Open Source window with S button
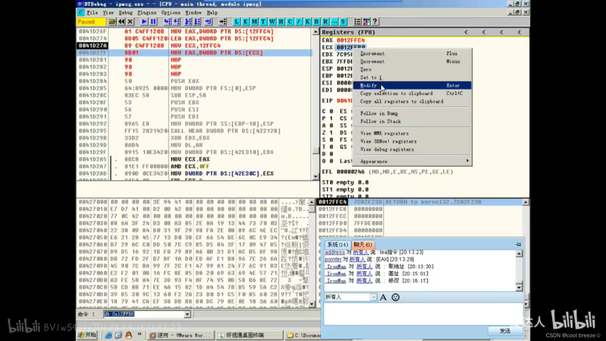This screenshot has height=341, width=606. tap(343, 22)
